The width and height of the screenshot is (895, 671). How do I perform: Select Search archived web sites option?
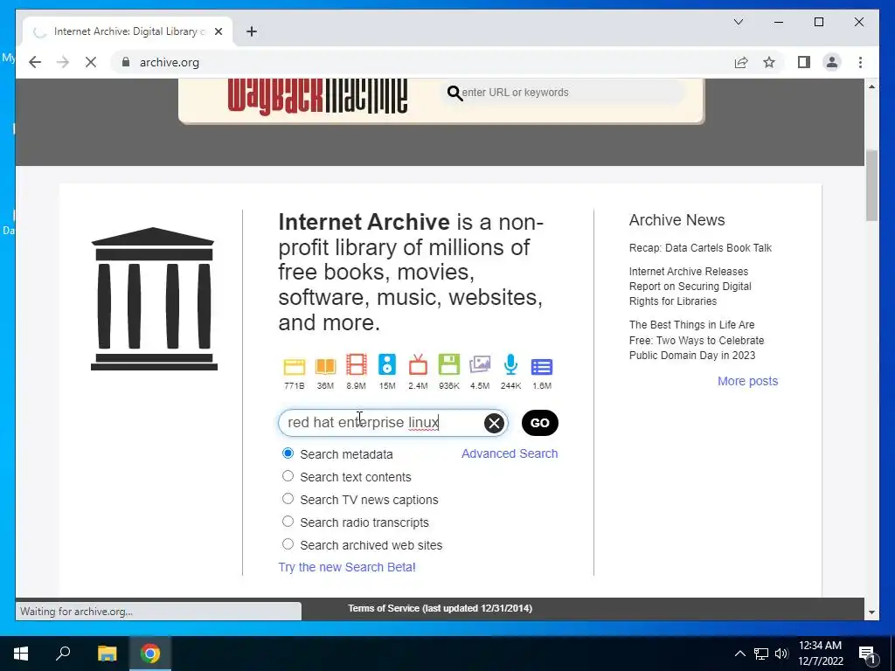pos(288,544)
